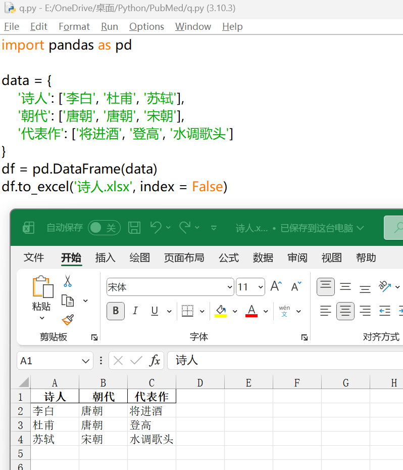Click the formula bar showing 诗人
Screen dimensions: 403x470
point(285,361)
